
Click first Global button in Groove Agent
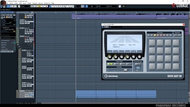coord(175,35)
